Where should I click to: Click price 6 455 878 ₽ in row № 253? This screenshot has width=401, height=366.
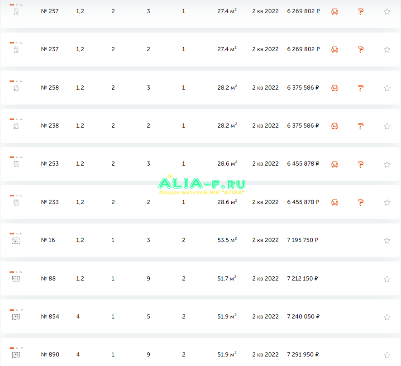[x=303, y=164]
